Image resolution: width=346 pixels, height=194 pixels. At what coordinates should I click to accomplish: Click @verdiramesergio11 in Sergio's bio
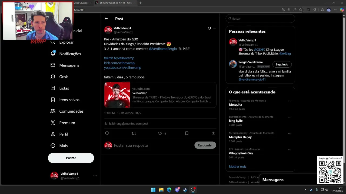tap(252, 79)
